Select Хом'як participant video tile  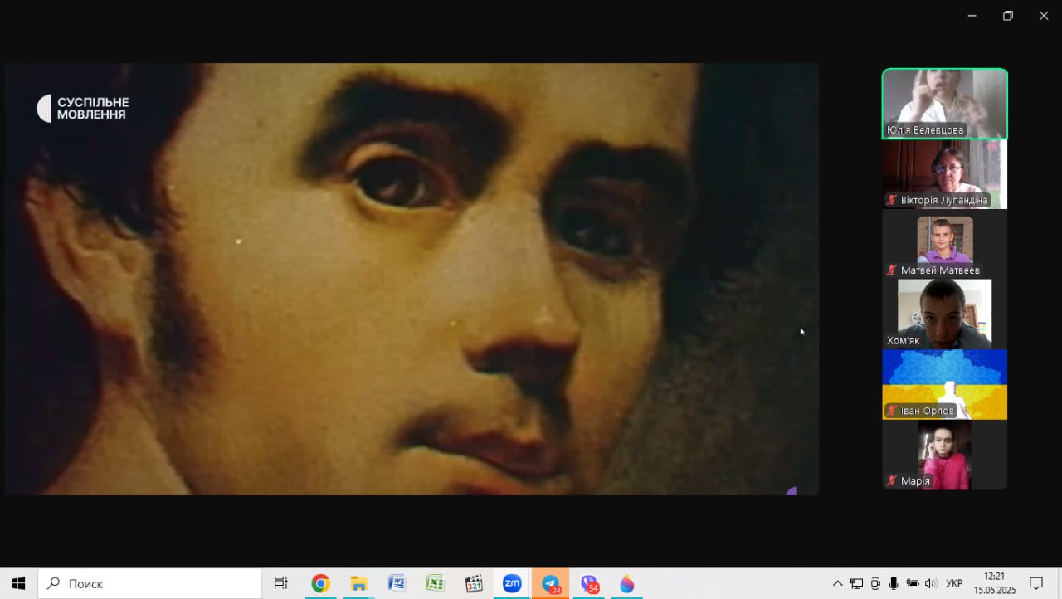pos(945,314)
